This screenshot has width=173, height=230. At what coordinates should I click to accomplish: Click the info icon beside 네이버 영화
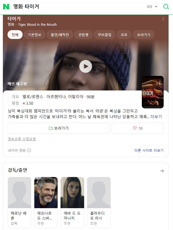pos(29,150)
